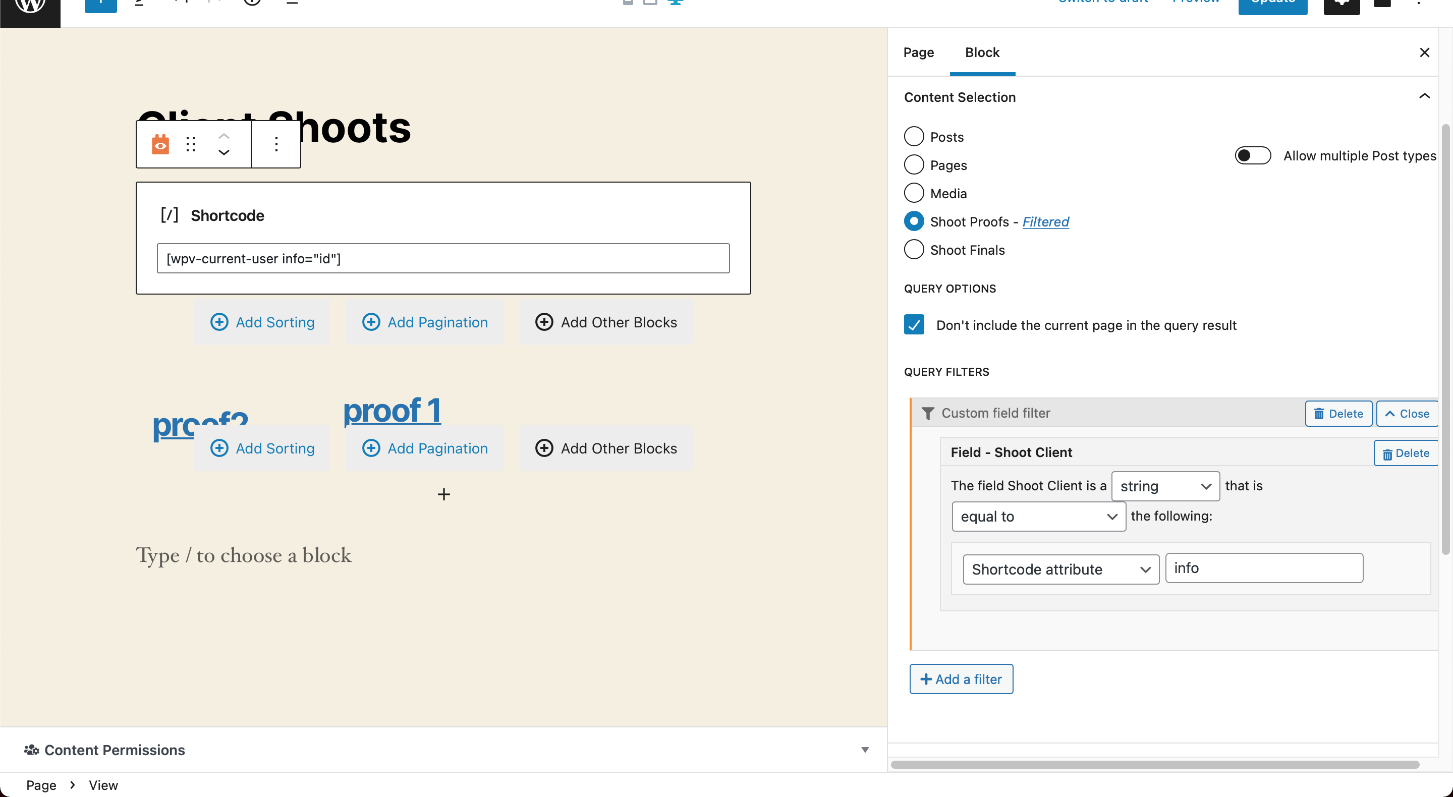Uncheck Don't include current page checkbox
1453x797 pixels.
914,325
